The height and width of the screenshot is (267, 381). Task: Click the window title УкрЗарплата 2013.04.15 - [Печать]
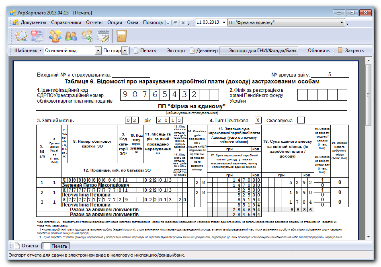(x=54, y=12)
